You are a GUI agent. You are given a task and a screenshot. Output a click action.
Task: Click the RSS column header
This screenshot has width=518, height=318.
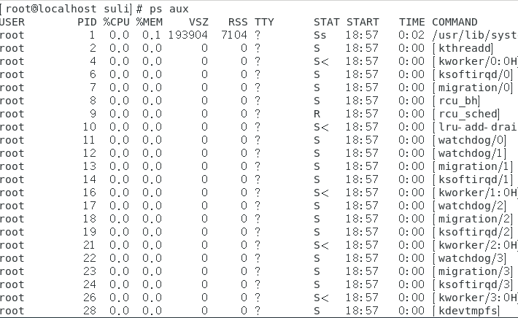click(x=237, y=22)
